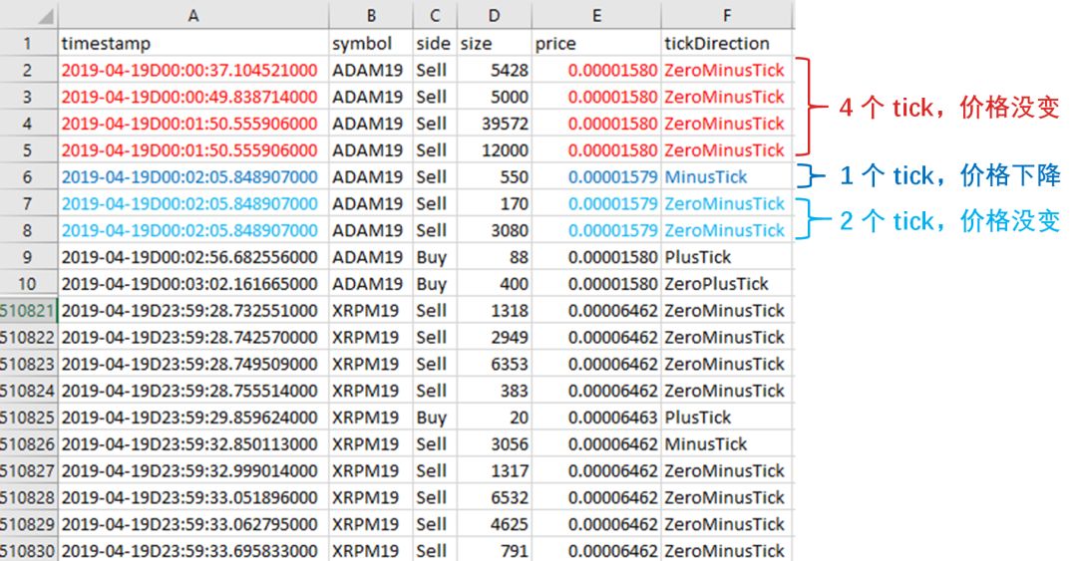Select timestamp 2019-04-19D23:59:28.732551000 cell
1077x561 pixels.
193,310
